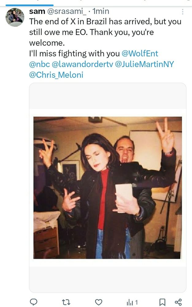Open the @nbc mention

click(40, 64)
